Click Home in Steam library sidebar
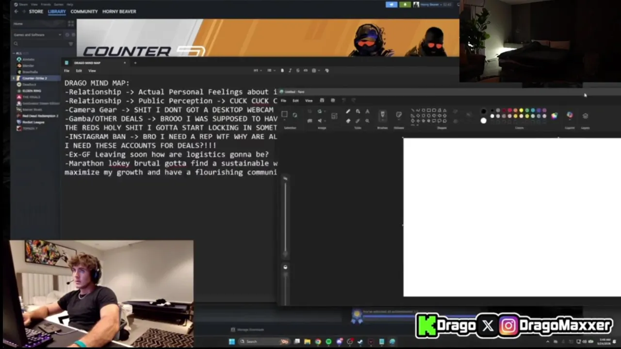This screenshot has height=349, width=621. (18, 23)
